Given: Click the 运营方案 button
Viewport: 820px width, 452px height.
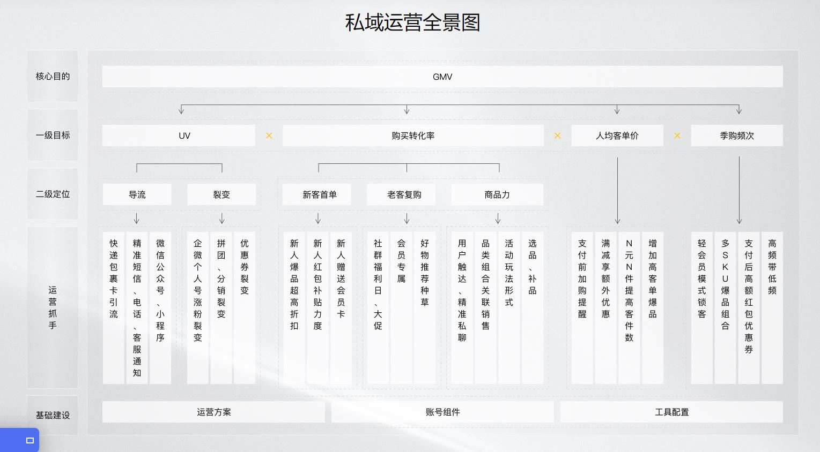Looking at the screenshot, I should pyautogui.click(x=213, y=412).
